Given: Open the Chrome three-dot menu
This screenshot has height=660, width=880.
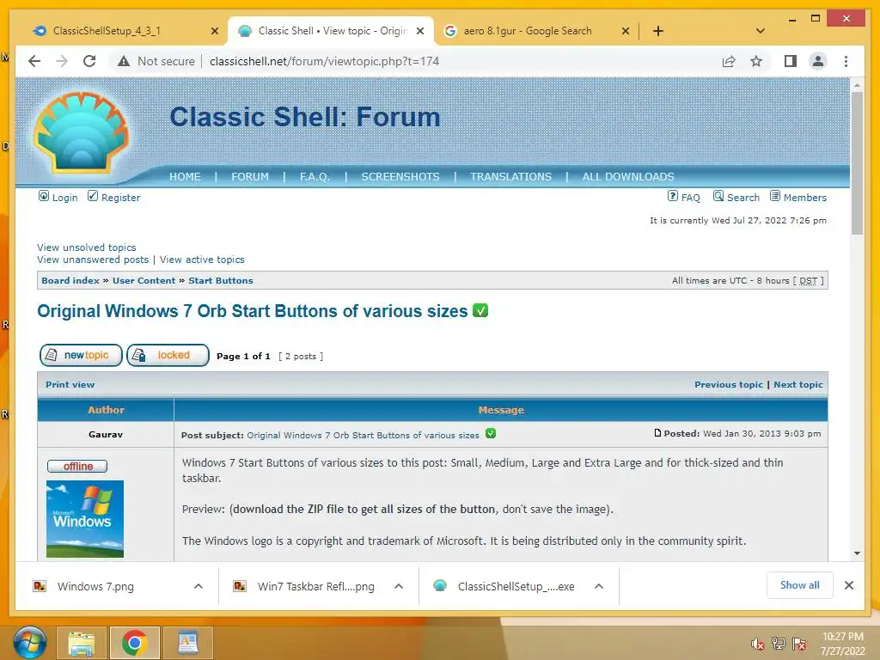Looking at the screenshot, I should click(x=846, y=61).
